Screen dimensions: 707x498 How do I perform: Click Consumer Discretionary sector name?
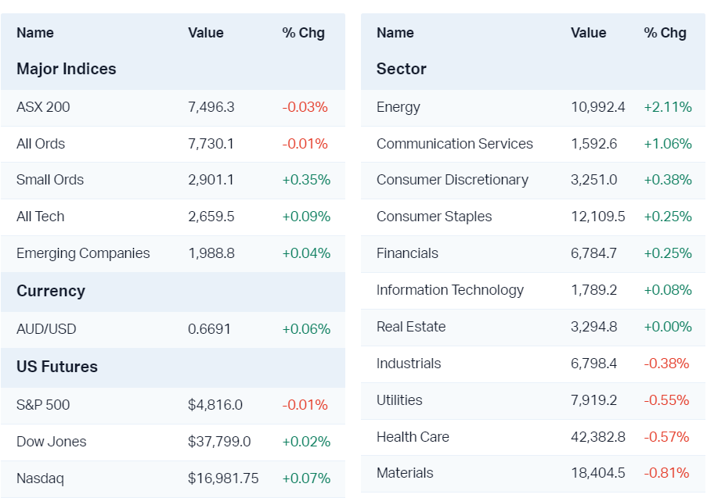coord(453,180)
